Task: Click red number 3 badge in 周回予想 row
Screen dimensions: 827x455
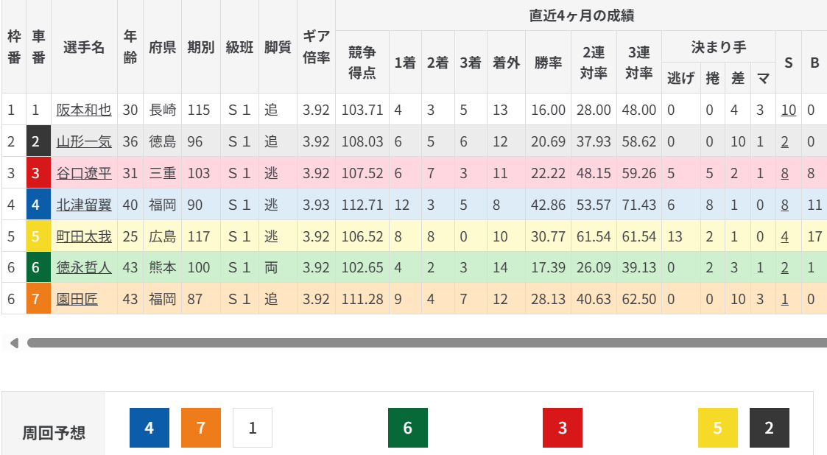Action: [x=563, y=428]
